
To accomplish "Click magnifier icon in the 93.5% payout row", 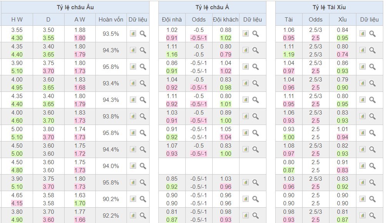I will [x=143, y=34].
